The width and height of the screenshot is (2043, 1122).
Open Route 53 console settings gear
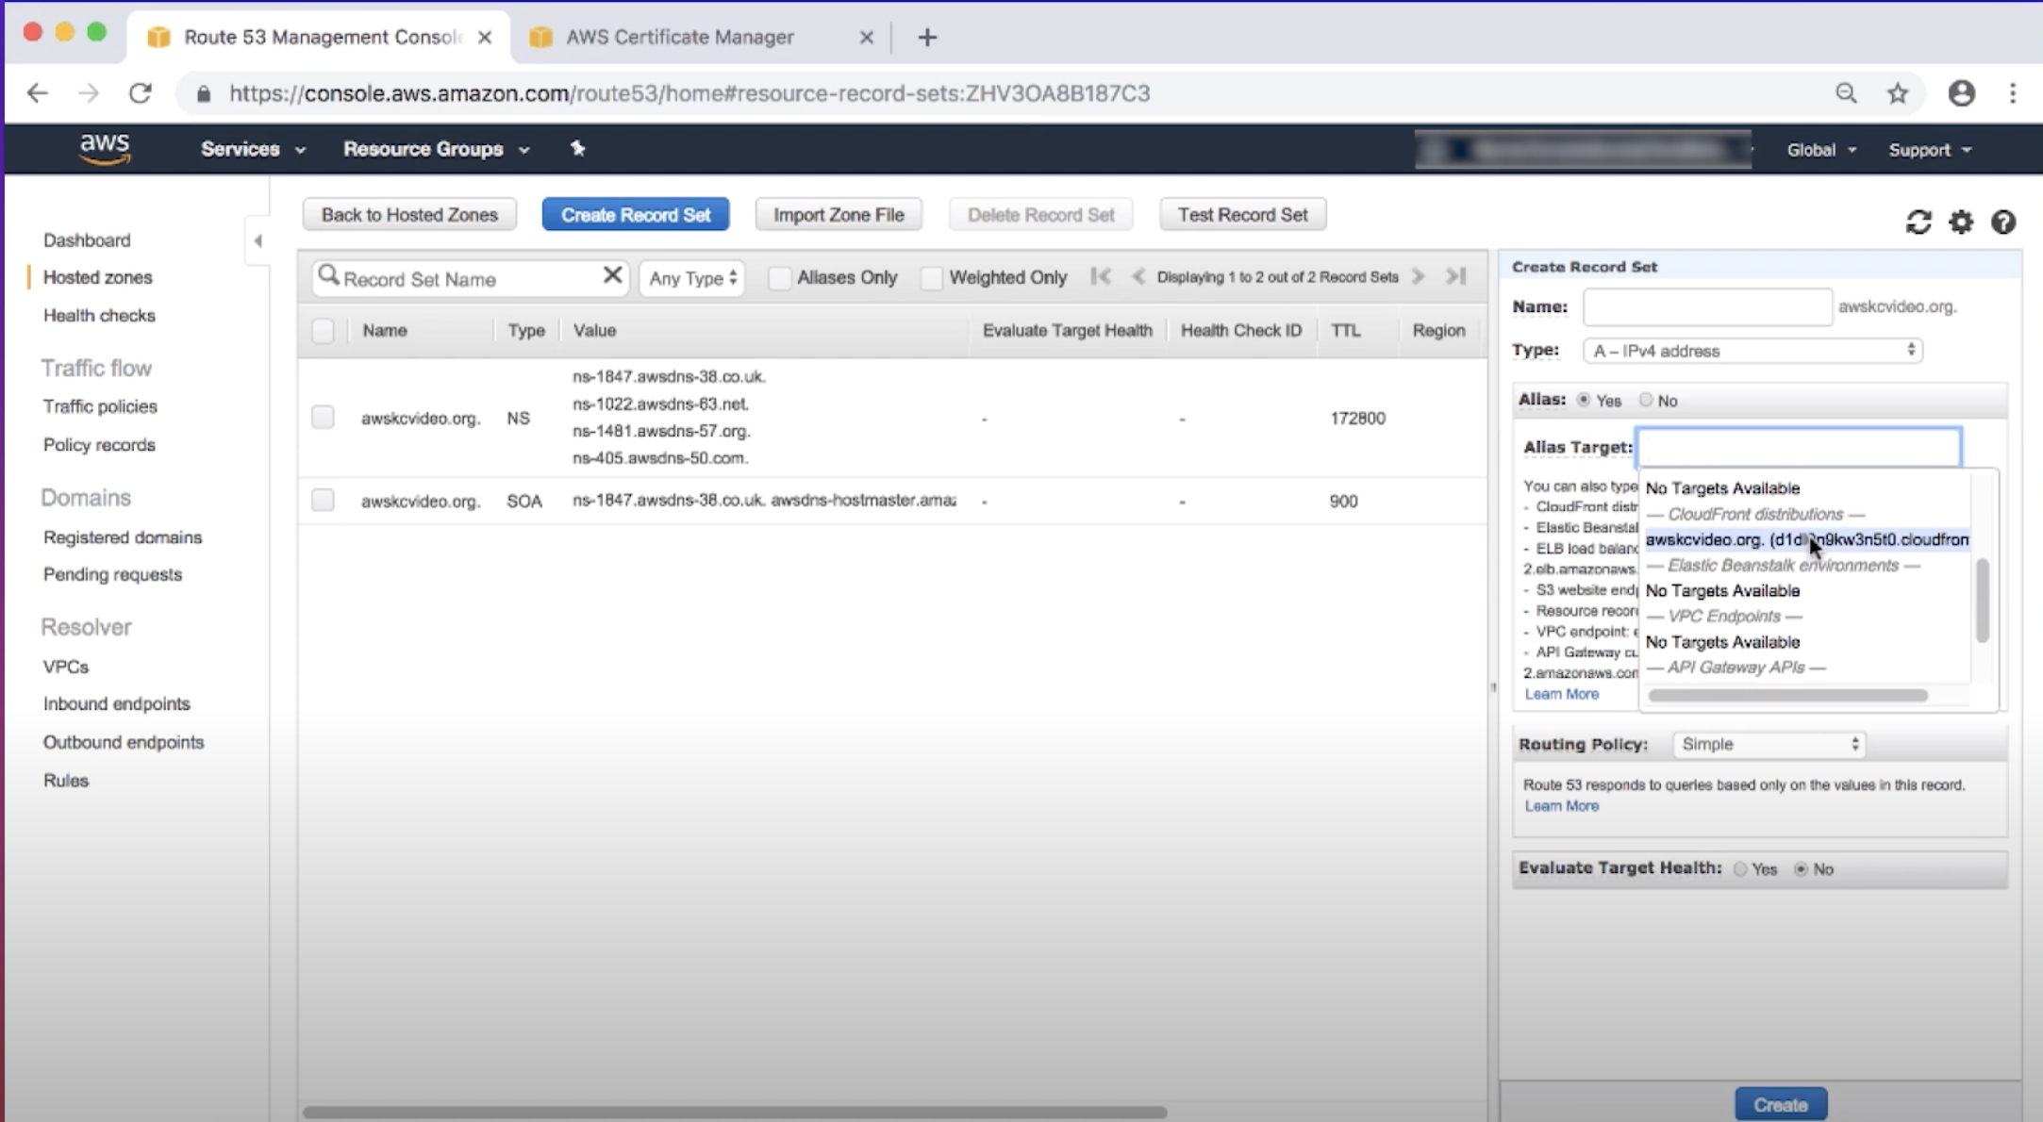pyautogui.click(x=1962, y=223)
